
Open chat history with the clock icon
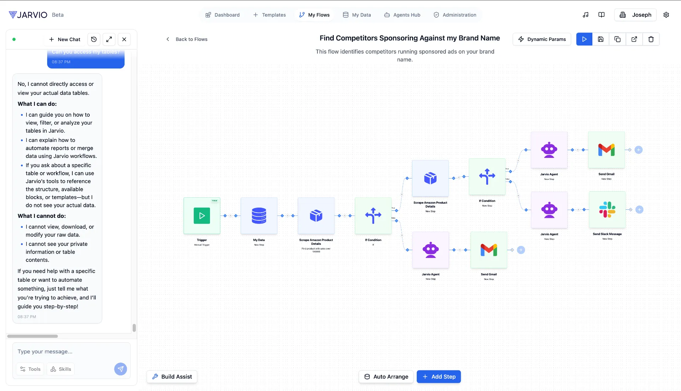[x=94, y=39]
